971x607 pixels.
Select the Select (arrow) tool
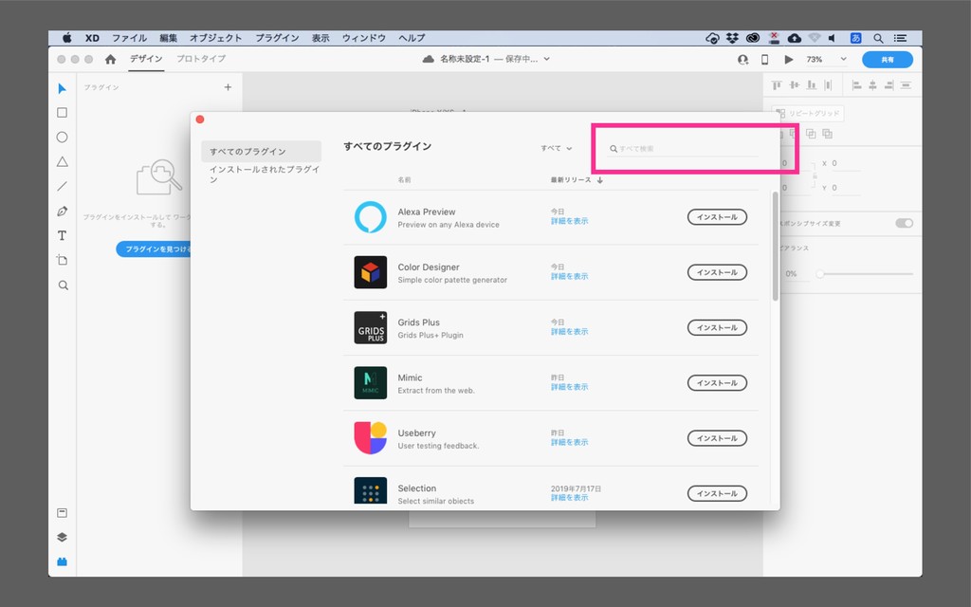pos(62,88)
